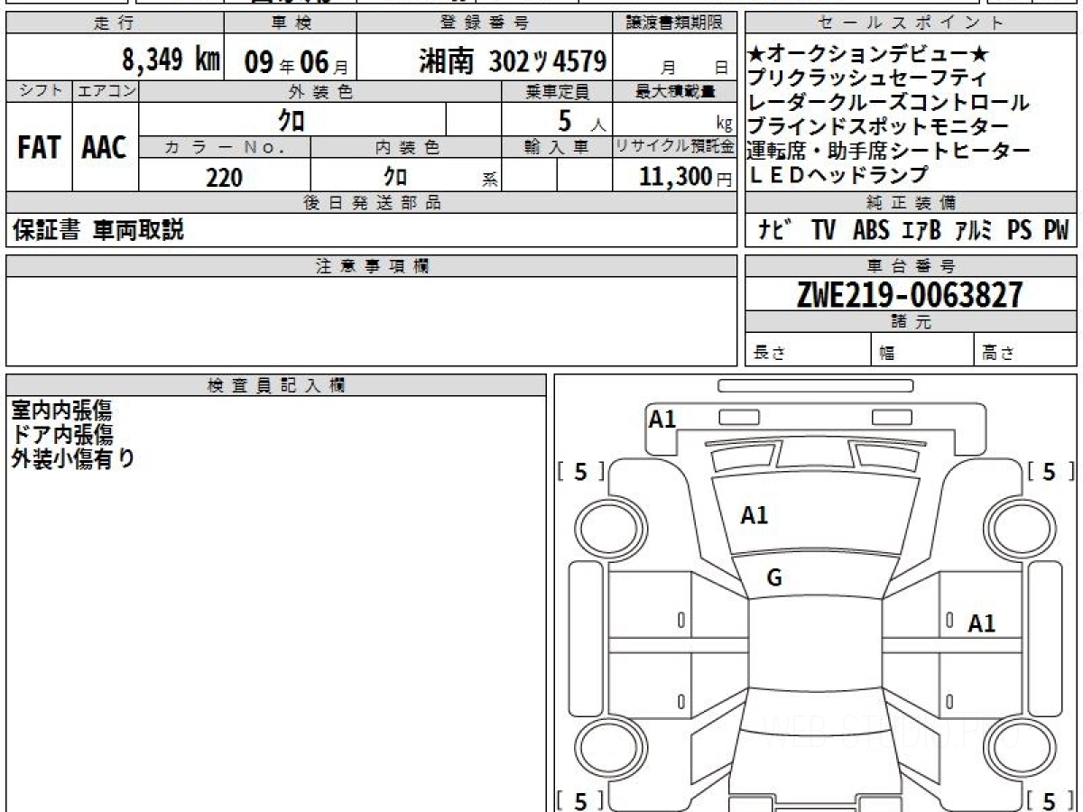Screen dimensions: 1083x812
Task: Click the カラーNo. header
Action: (x=225, y=147)
